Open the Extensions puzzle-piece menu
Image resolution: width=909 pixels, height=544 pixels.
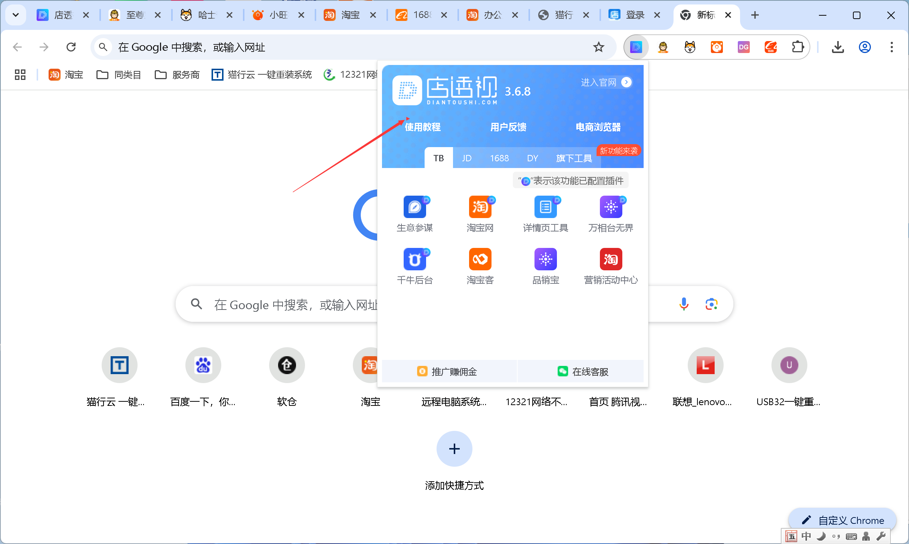pyautogui.click(x=798, y=47)
